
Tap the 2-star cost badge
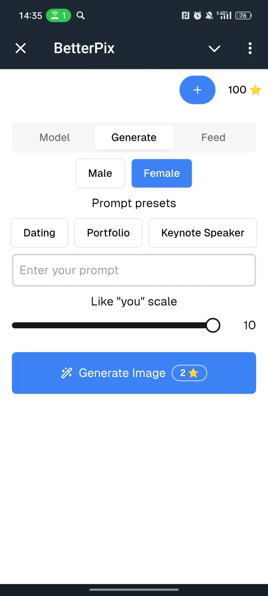pos(189,373)
